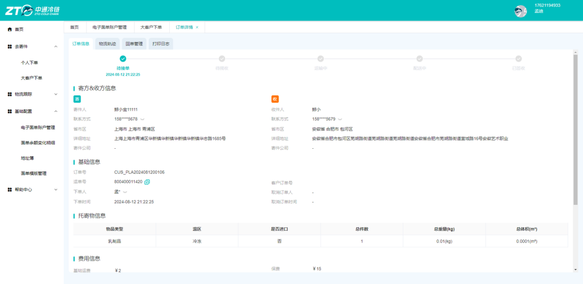Image resolution: width=583 pixels, height=284 pixels.
Task: Go to 大客户下单 in the sidebar
Action: [32, 78]
